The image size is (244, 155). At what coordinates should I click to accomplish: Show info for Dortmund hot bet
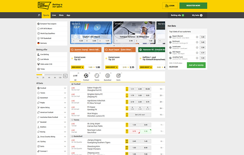coord(197,42)
